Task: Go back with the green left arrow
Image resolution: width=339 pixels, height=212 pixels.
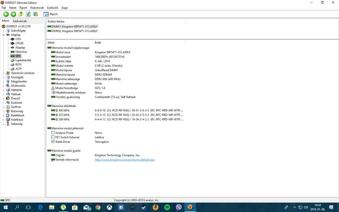Action: 6,14
